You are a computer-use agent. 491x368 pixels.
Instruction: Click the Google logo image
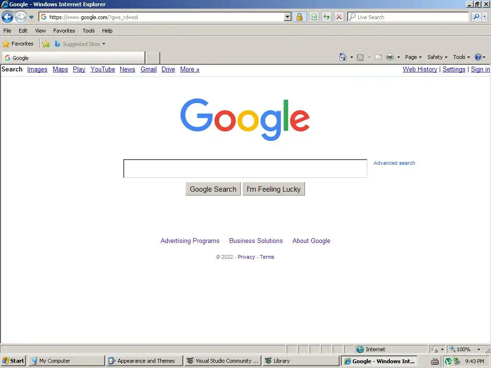pos(245,119)
